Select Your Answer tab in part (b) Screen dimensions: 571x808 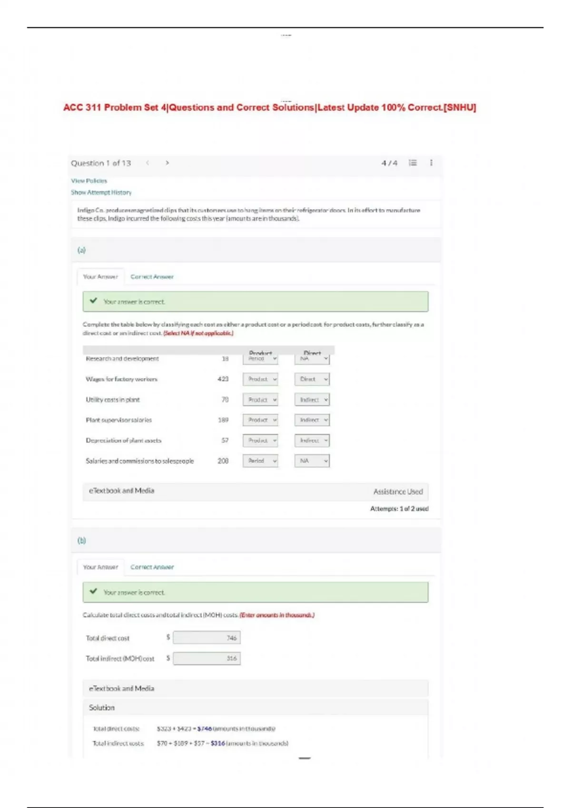coord(100,567)
